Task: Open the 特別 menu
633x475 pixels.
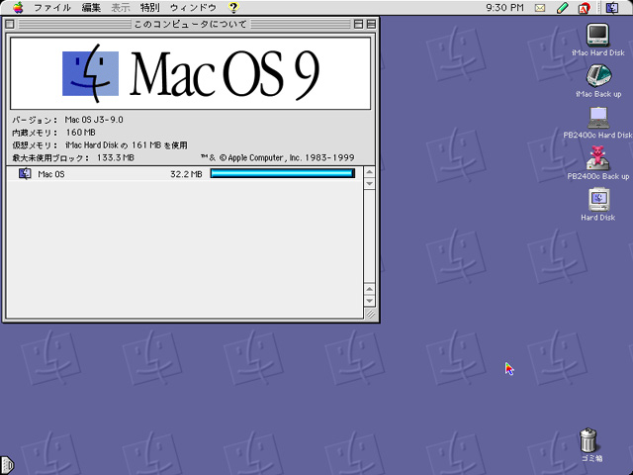Action: coord(149,7)
